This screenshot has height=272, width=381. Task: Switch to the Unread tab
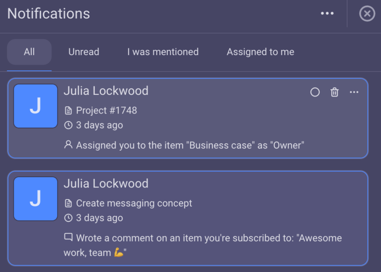pos(84,52)
